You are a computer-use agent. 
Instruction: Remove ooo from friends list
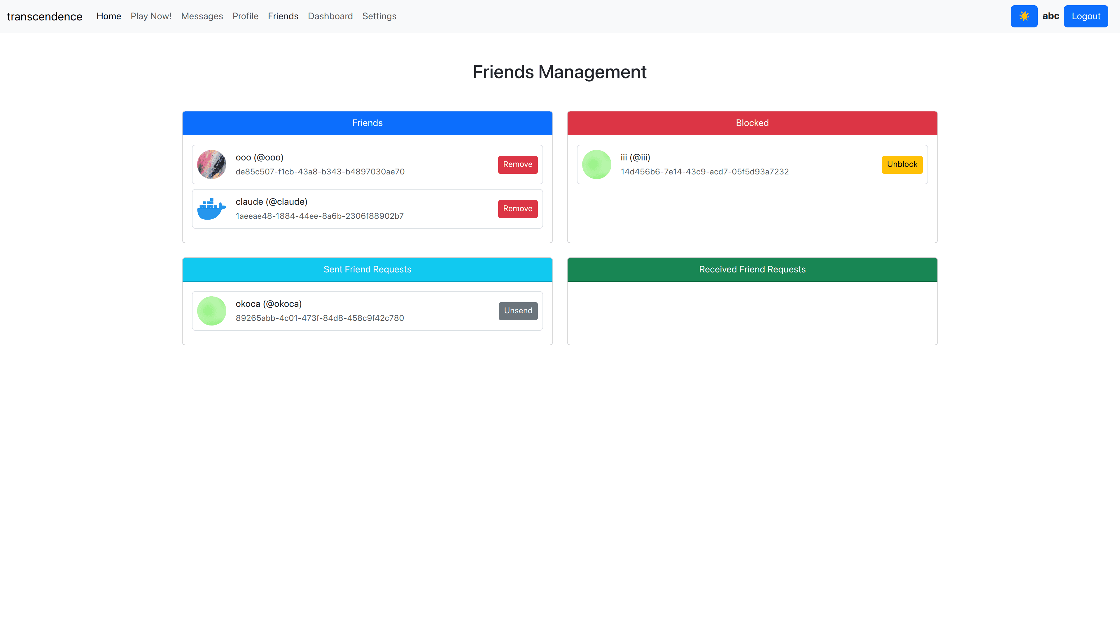pyautogui.click(x=517, y=164)
